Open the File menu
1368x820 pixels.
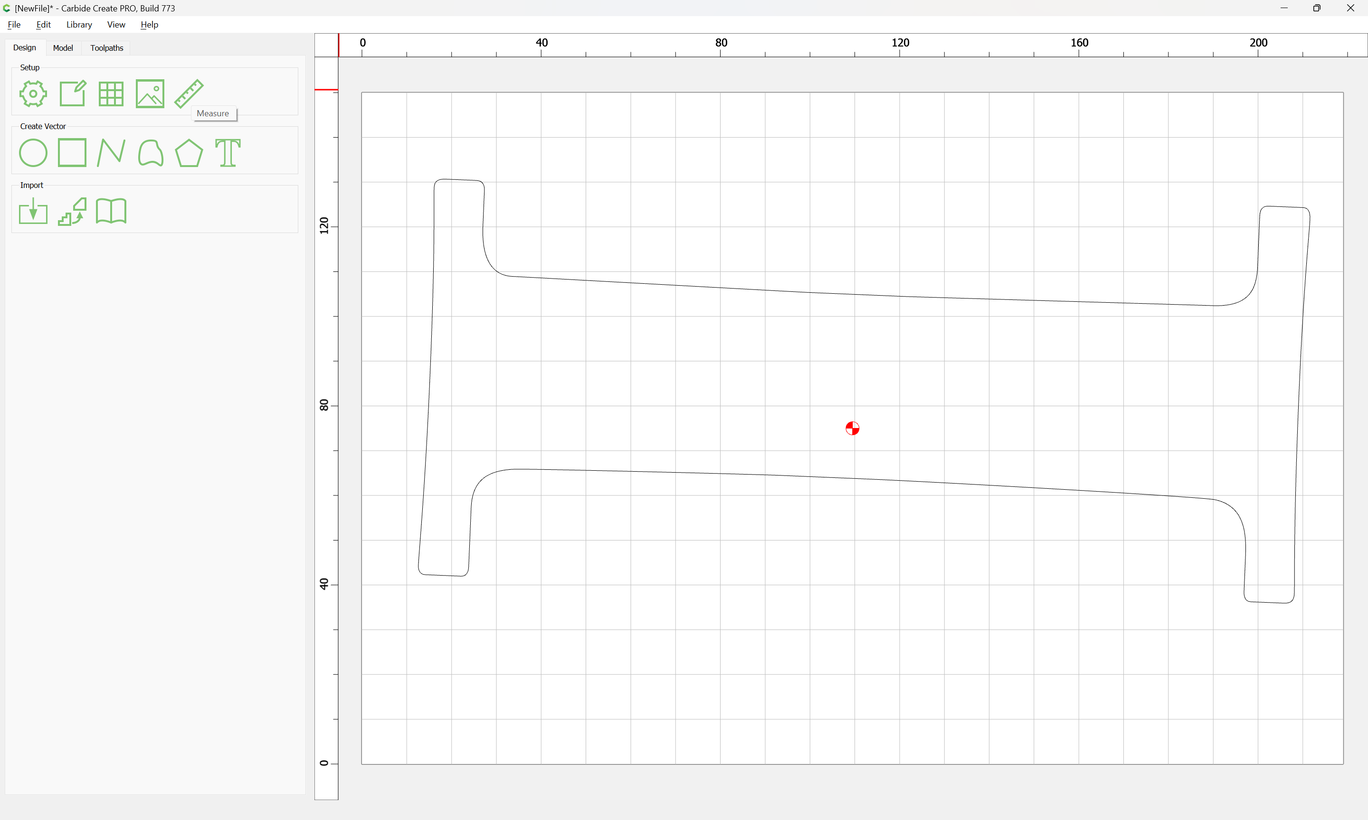[x=14, y=24]
